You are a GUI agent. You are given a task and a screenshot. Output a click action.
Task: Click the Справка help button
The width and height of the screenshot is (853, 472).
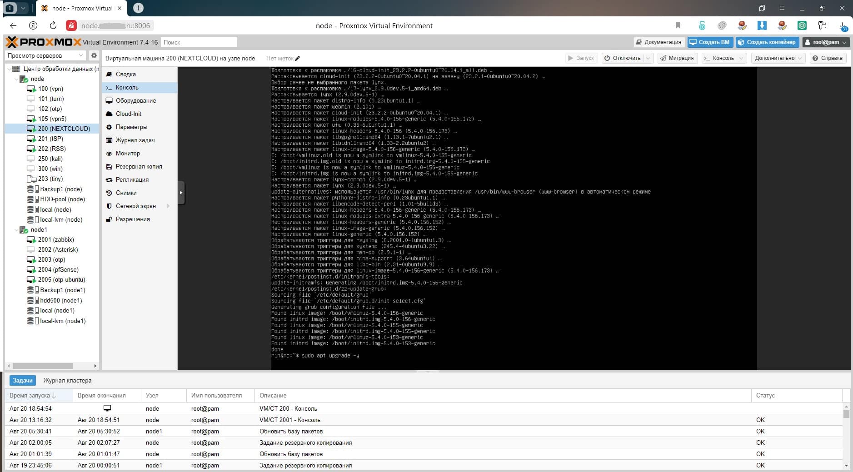point(828,58)
